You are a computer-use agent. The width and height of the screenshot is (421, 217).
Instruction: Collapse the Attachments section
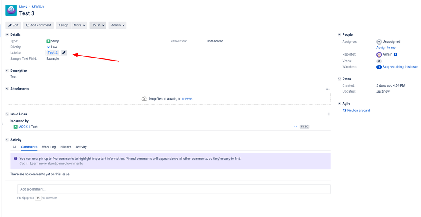click(7, 89)
